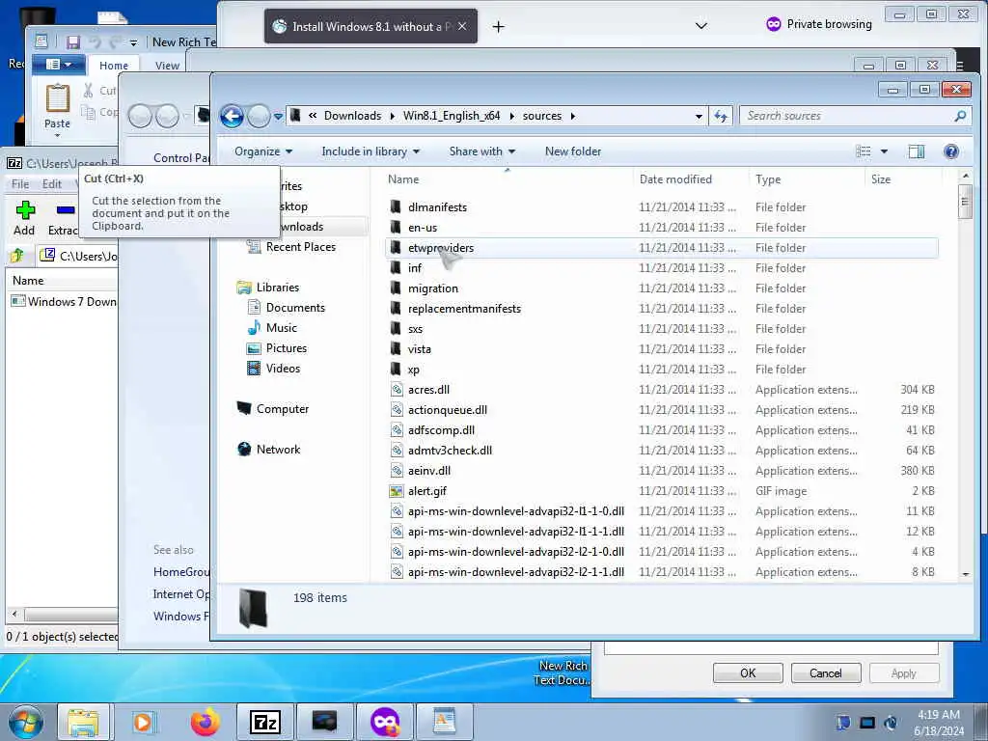Viewport: 988px width, 741px height.
Task: Click the Help question mark icon
Action: 950,151
